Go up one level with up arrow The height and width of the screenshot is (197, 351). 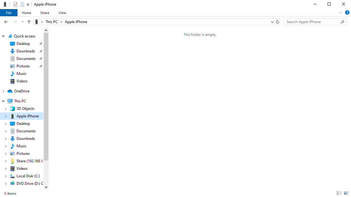[x=29, y=22]
